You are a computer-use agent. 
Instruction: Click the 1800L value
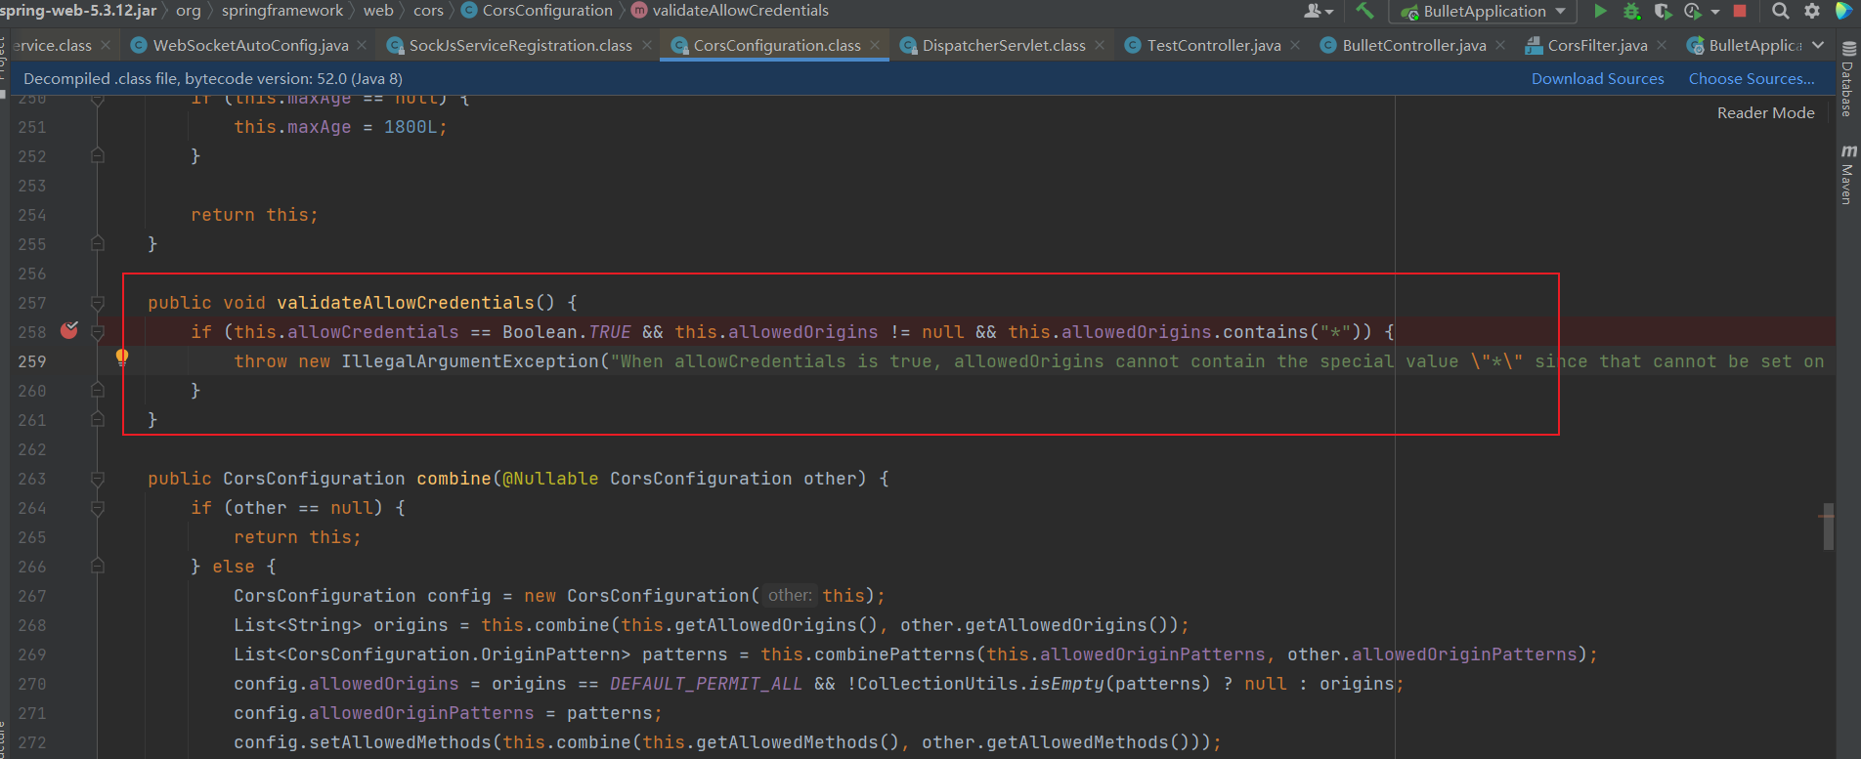(410, 127)
